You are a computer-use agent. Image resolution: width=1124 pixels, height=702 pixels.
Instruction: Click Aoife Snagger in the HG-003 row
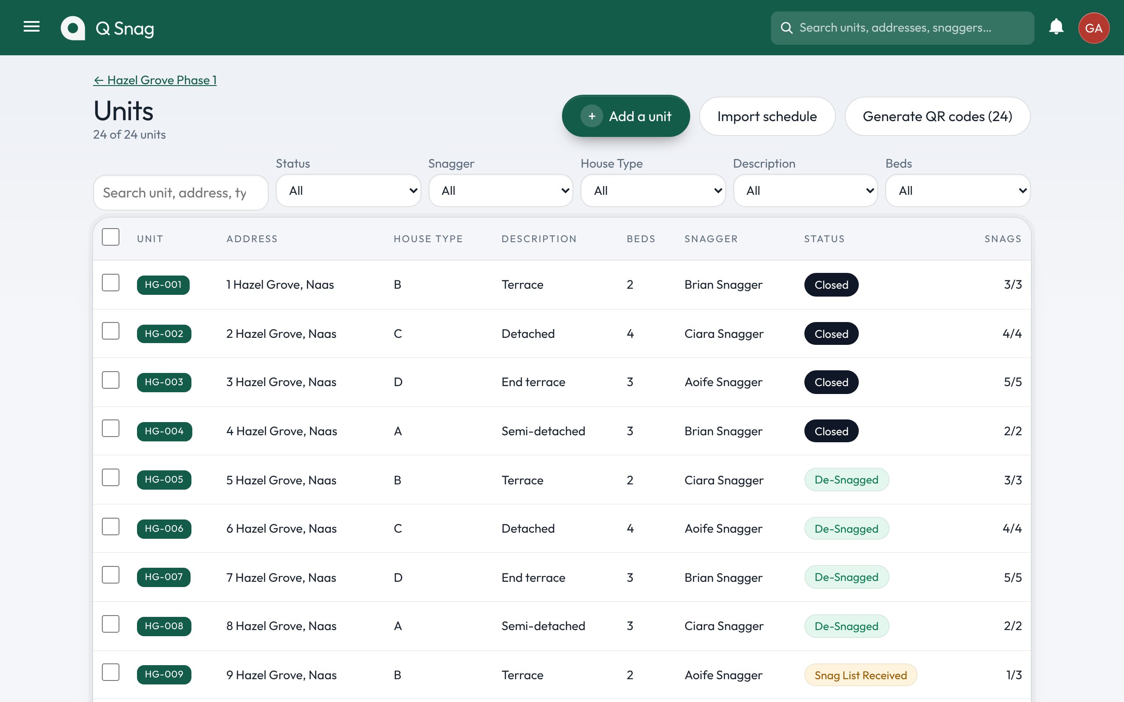[723, 382]
